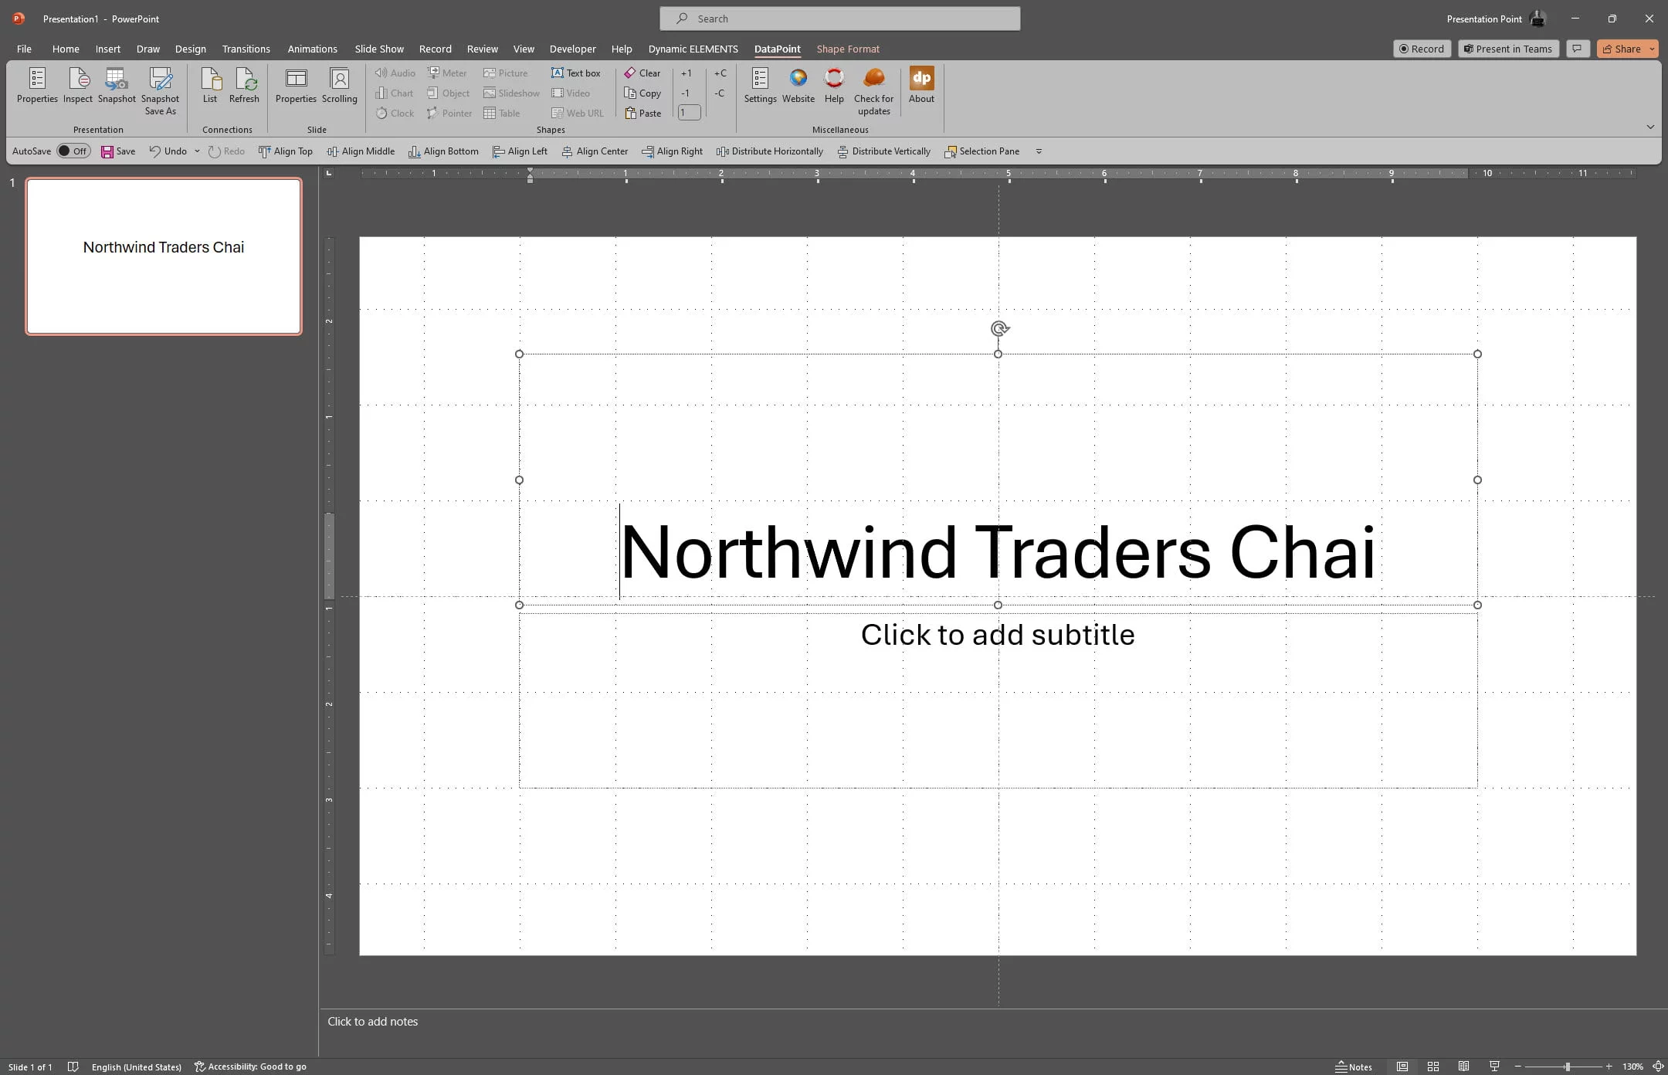Toggle the Notes pane in status bar
The image size is (1668, 1075).
1354,1067
